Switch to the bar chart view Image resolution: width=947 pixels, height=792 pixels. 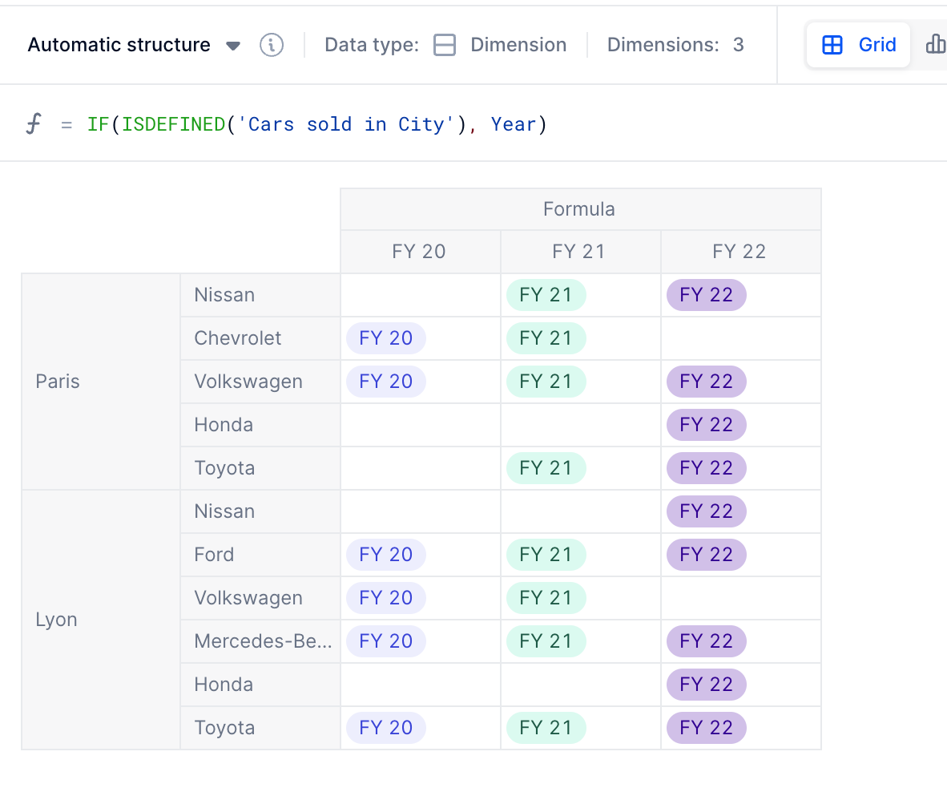pos(936,45)
